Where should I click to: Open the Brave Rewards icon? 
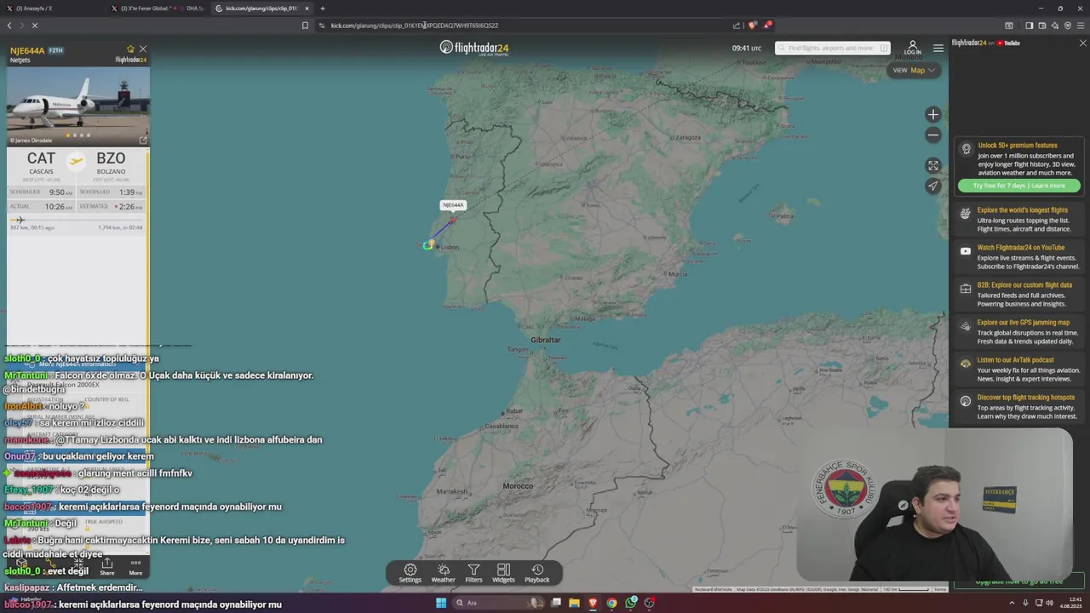coord(767,25)
